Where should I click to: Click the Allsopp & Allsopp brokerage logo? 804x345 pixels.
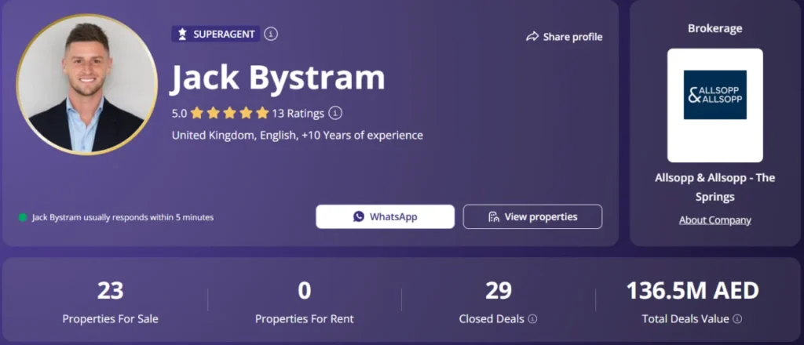(x=714, y=95)
